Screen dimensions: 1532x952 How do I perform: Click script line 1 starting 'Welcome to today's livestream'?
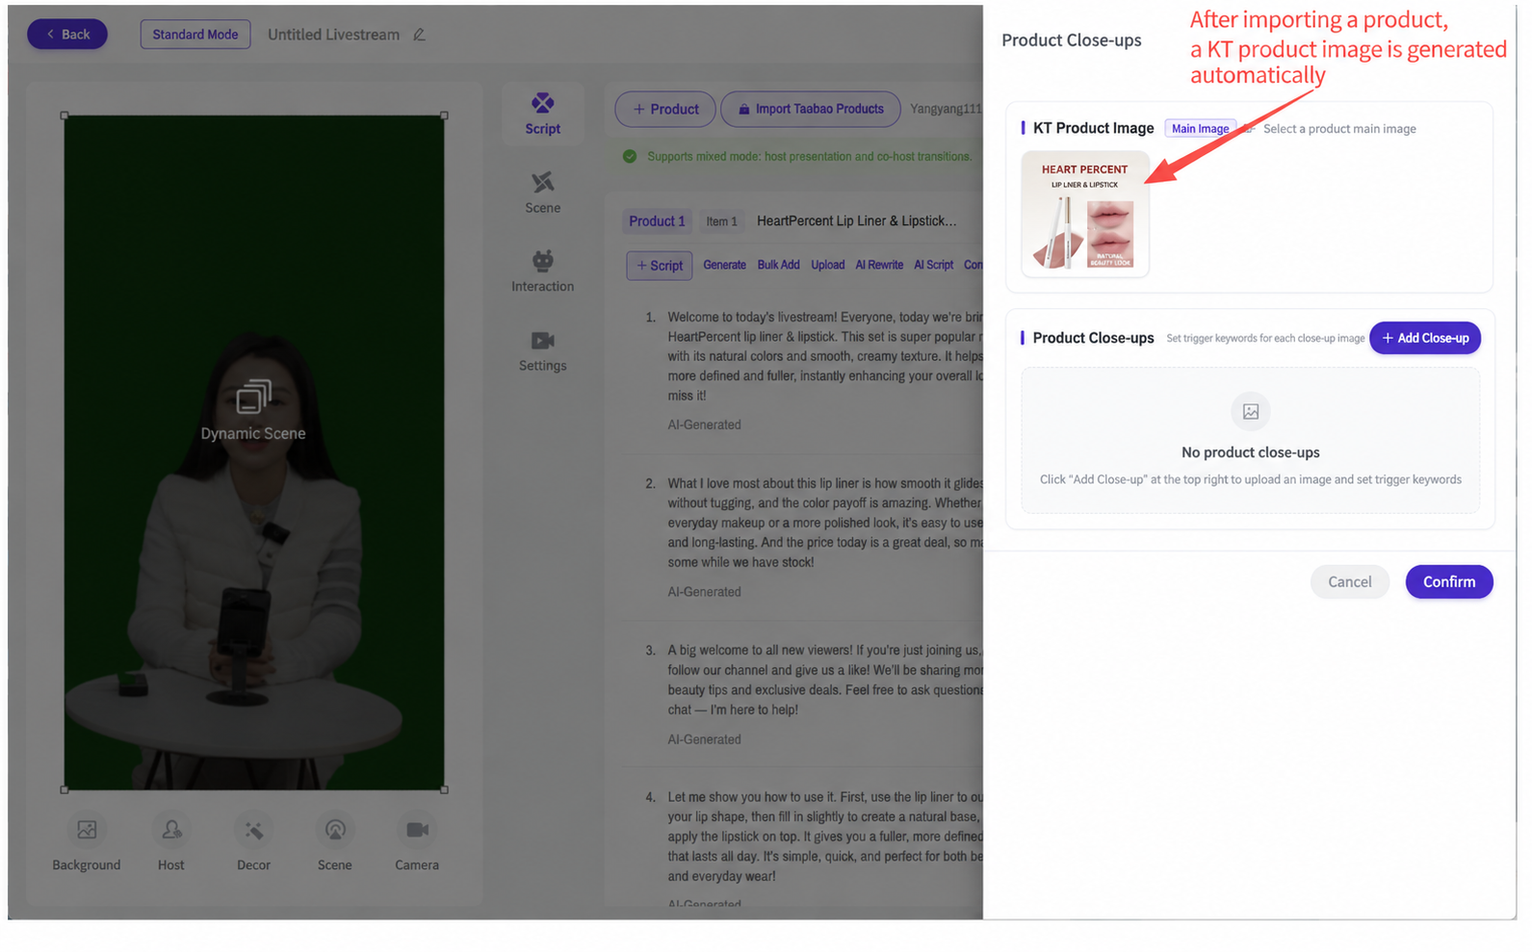coord(825,356)
